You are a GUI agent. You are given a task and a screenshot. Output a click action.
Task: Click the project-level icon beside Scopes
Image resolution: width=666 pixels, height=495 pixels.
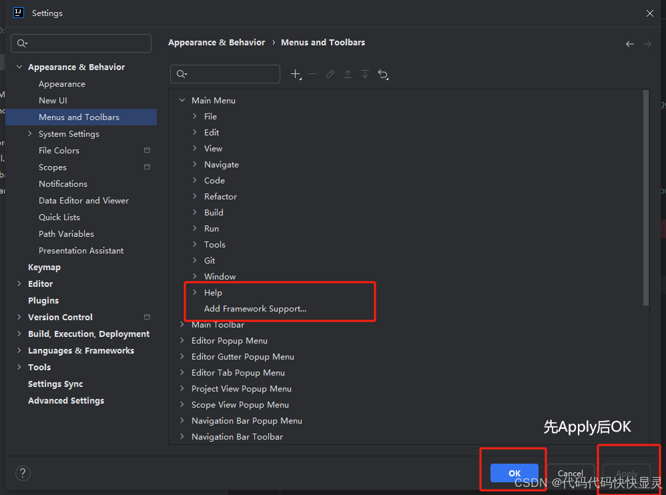pyautogui.click(x=147, y=167)
